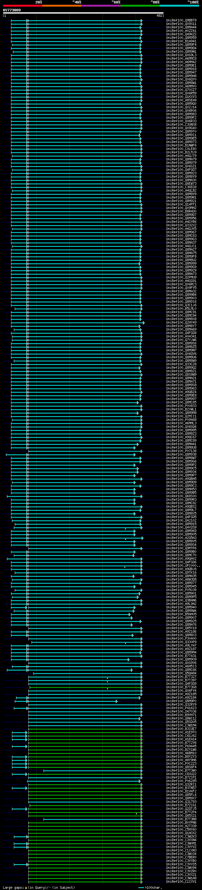
Task: Select label UniRef100_Q8M947
Action: 181,73
